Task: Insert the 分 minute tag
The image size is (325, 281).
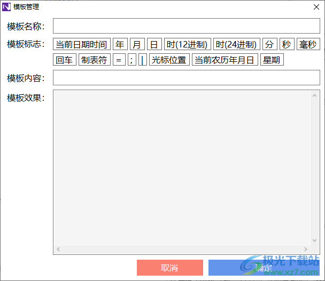Action: pos(269,44)
